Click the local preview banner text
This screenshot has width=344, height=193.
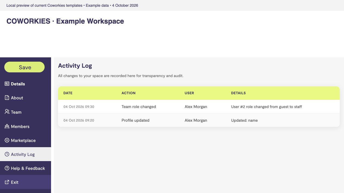(x=72, y=5)
